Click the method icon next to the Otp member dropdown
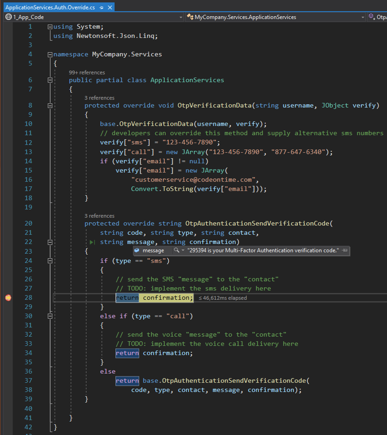 click(371, 17)
